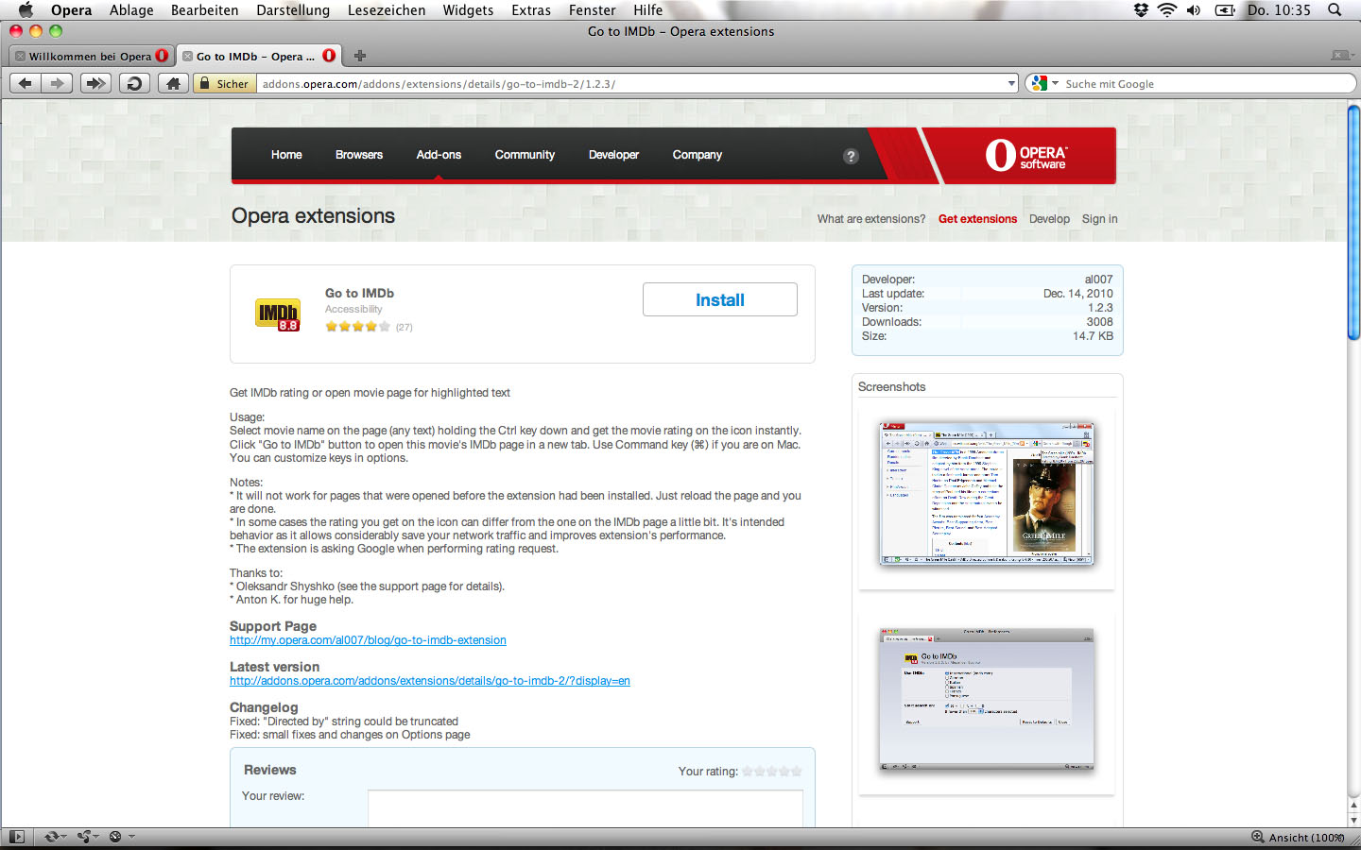Viewport: 1361px width, 850px height.
Task: Open Spotlight search in the menu bar
Action: click(x=1334, y=10)
